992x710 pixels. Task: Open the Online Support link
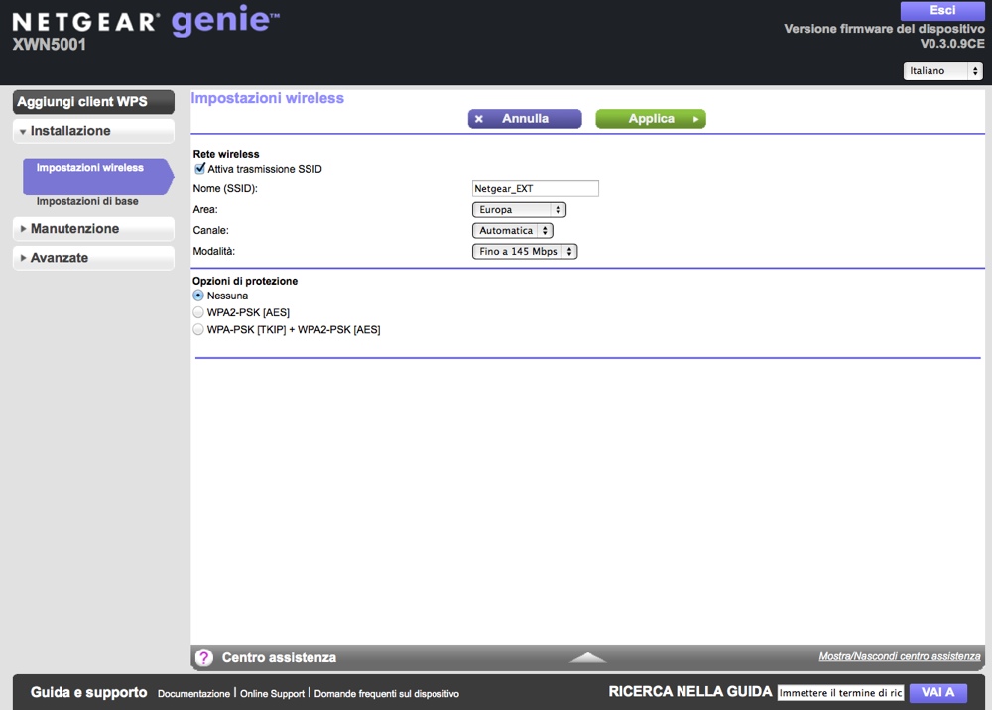[272, 694]
